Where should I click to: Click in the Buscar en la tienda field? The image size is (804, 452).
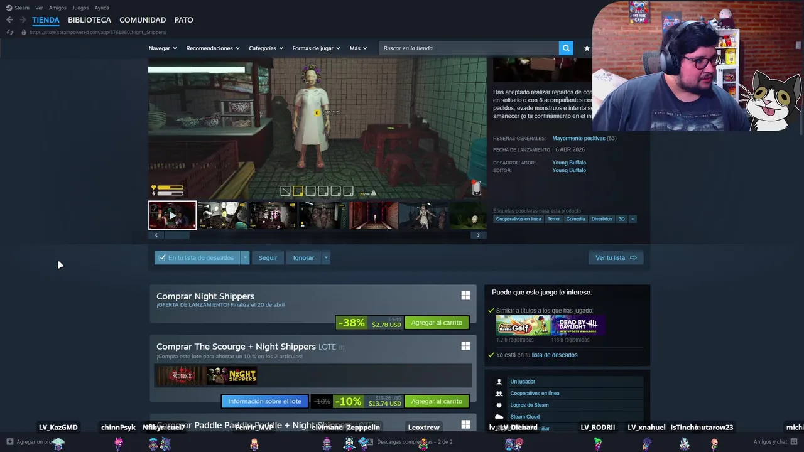[x=469, y=48]
